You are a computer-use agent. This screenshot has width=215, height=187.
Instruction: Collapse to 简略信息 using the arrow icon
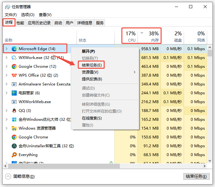click(x=8, y=177)
